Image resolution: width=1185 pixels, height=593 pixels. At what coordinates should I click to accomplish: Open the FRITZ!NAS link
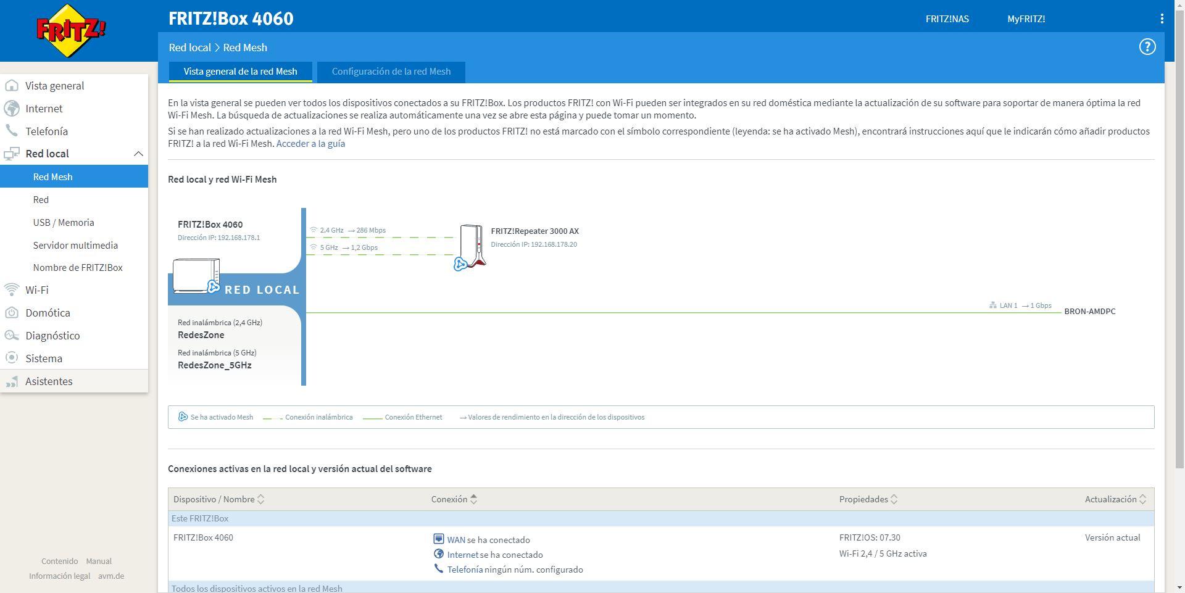click(x=947, y=19)
